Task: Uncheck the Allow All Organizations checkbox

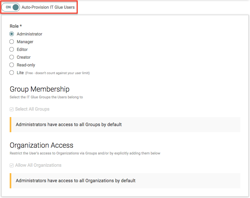Action: point(12,165)
